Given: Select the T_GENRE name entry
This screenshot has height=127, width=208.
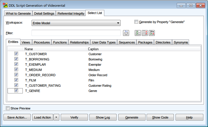Looking at the screenshot, I should point(33,91).
